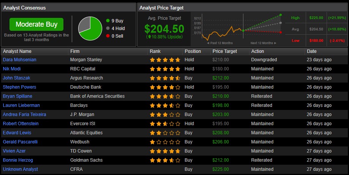Click the +21.99% high upside value
Image resolution: width=349 pixels, height=175 pixels.
tap(337, 18)
